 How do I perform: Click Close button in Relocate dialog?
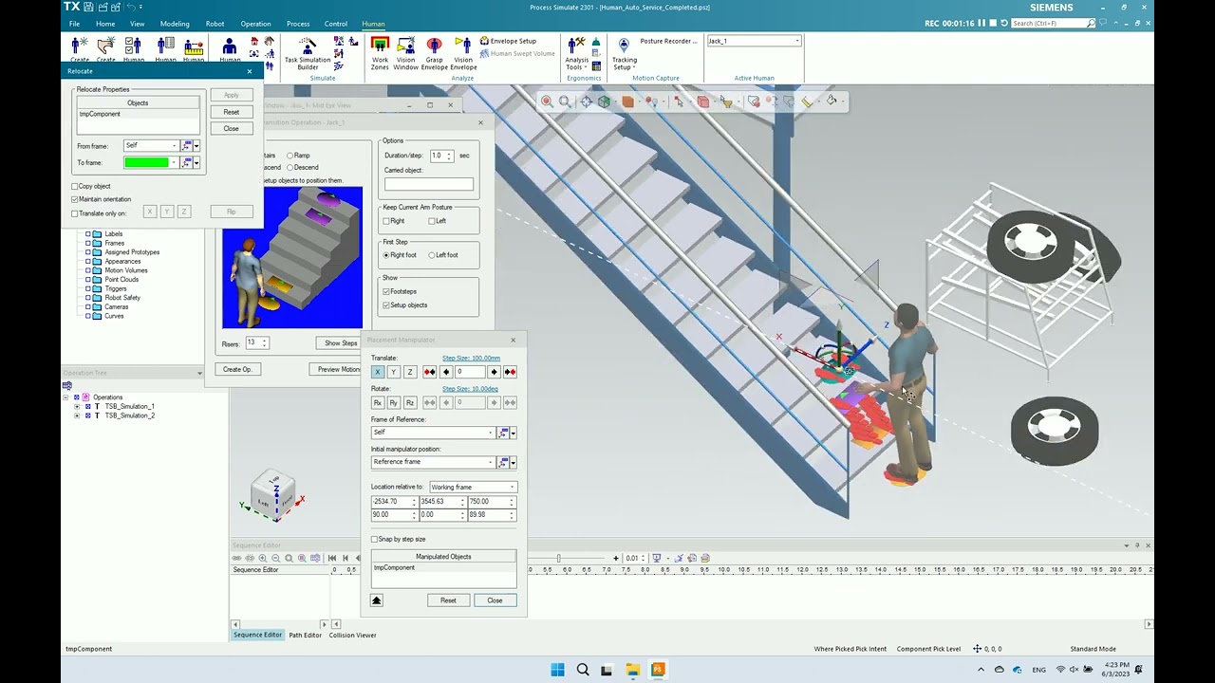[232, 129]
